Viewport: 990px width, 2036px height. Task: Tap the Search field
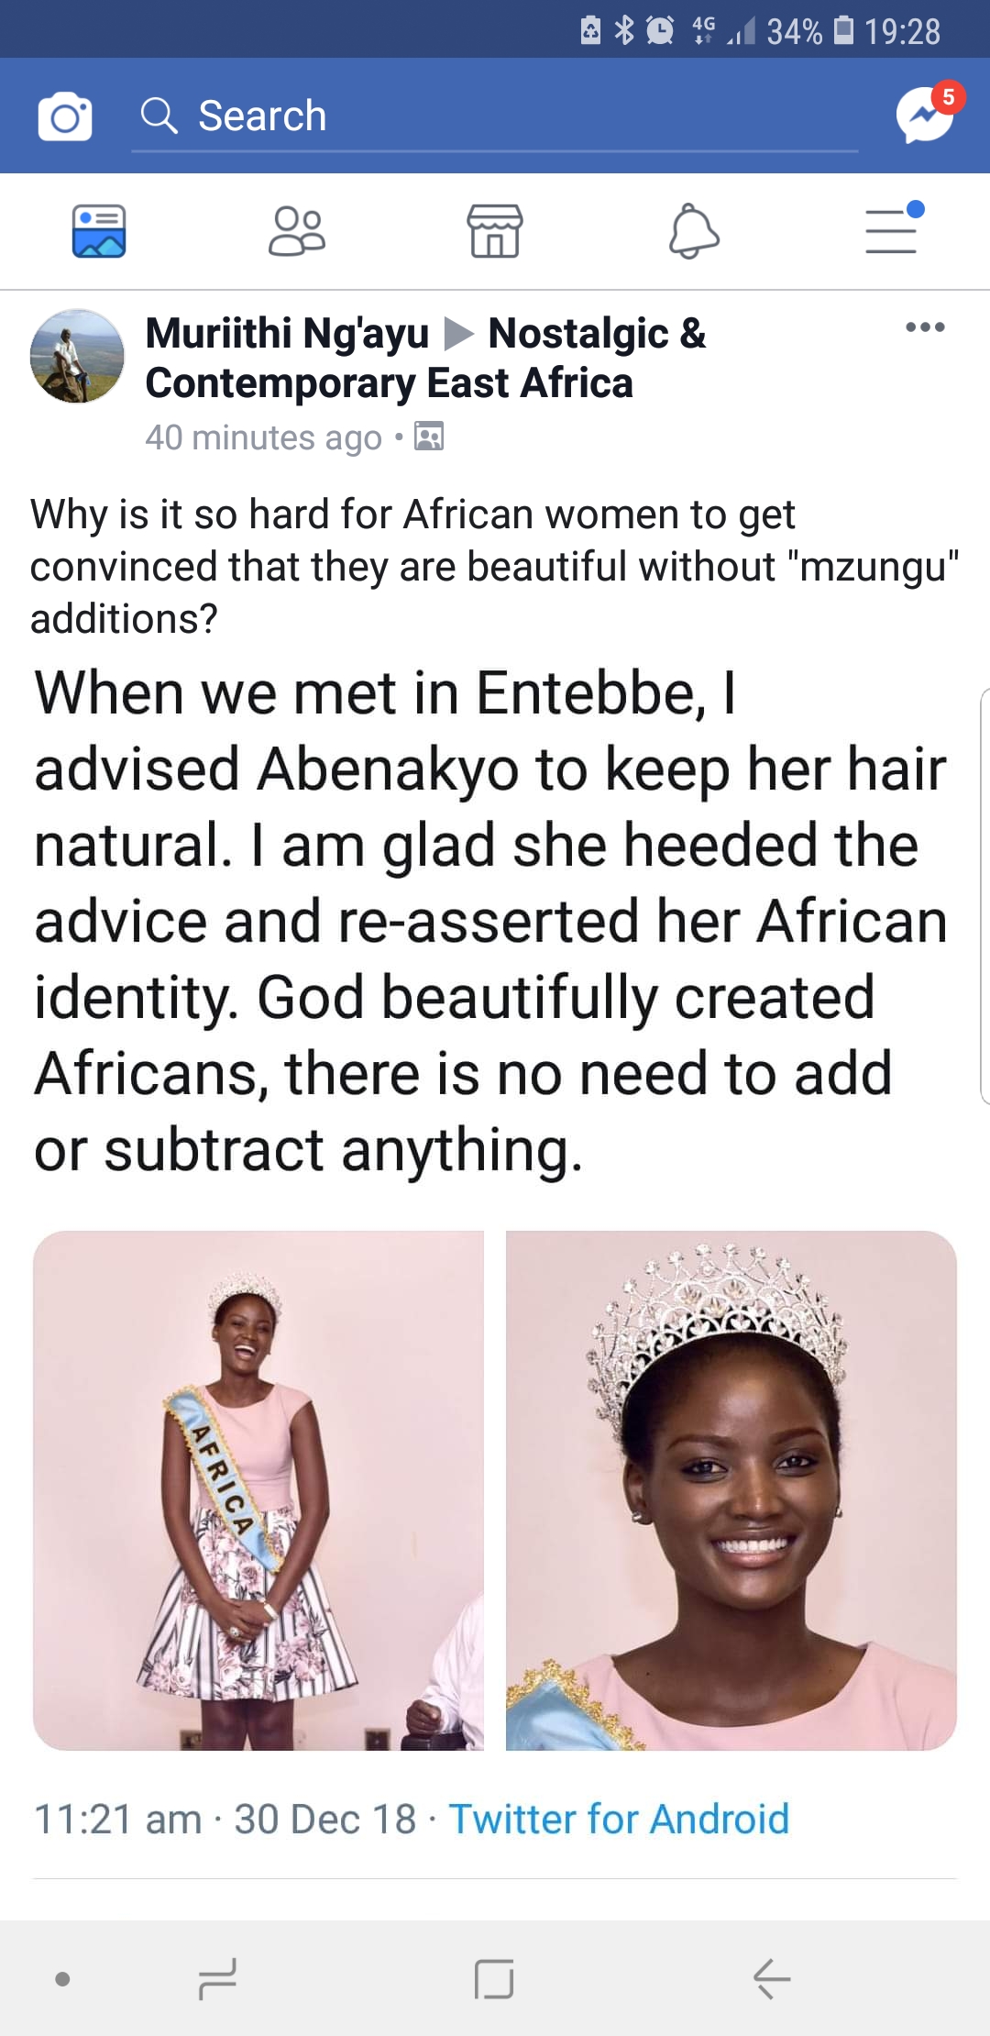(x=495, y=116)
